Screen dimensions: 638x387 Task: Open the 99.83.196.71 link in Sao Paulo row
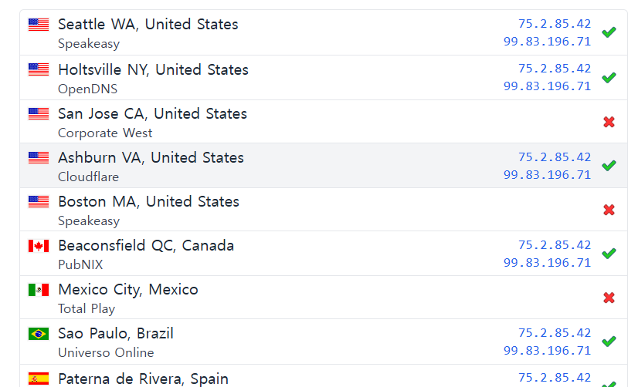(x=547, y=351)
